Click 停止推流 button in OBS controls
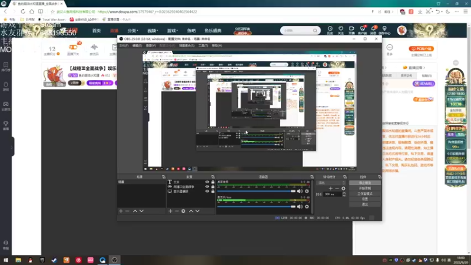 365,183
